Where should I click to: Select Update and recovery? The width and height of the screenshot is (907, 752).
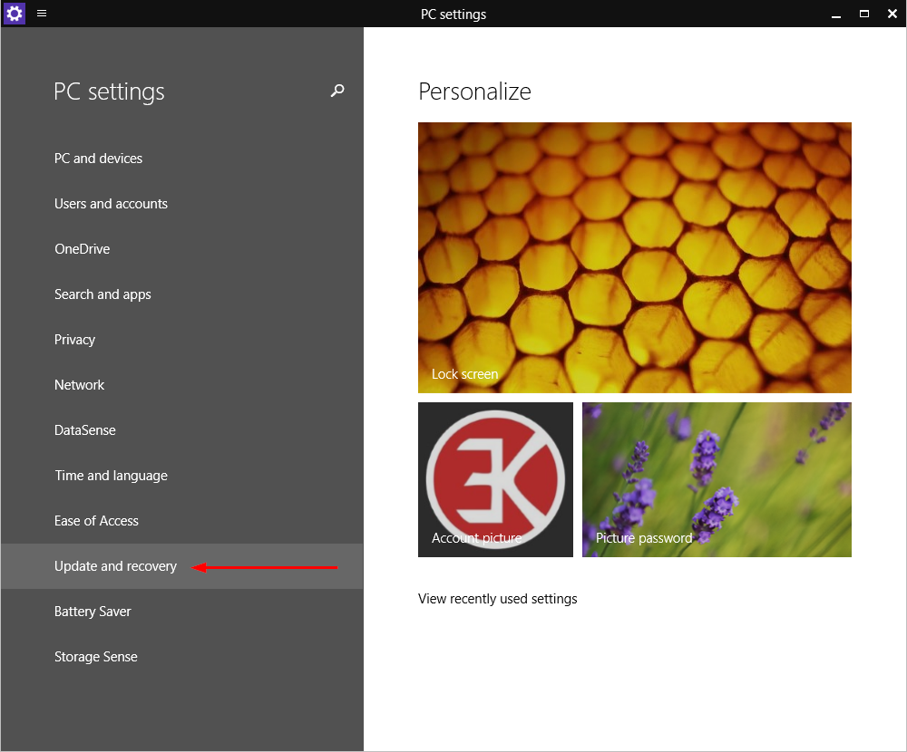(x=181, y=566)
